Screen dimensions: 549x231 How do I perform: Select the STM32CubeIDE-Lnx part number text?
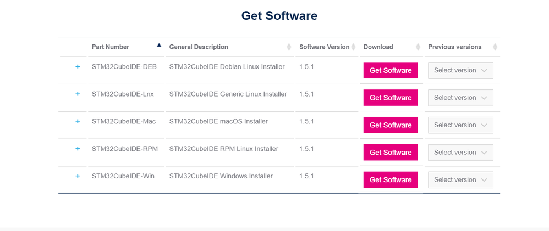pyautogui.click(x=123, y=94)
